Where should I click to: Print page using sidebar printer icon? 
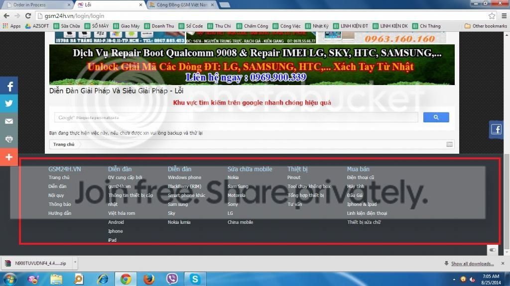(x=9, y=139)
